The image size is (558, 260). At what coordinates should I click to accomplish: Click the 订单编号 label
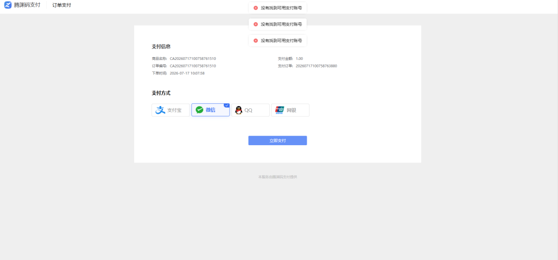click(160, 66)
